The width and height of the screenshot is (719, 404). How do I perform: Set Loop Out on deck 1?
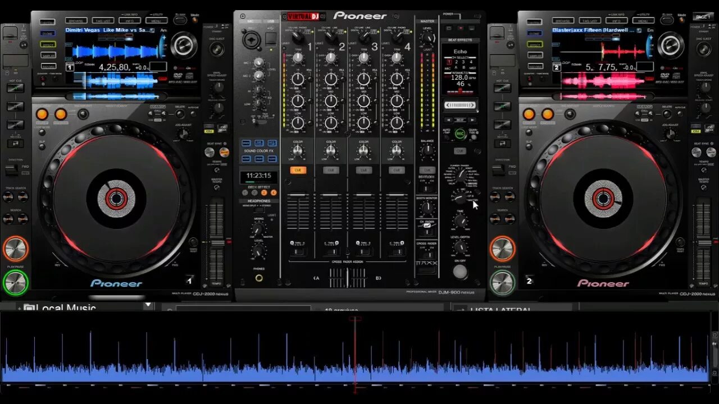(61, 114)
